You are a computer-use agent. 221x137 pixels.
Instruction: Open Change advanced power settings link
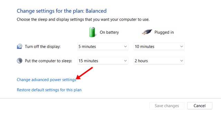point(46,80)
